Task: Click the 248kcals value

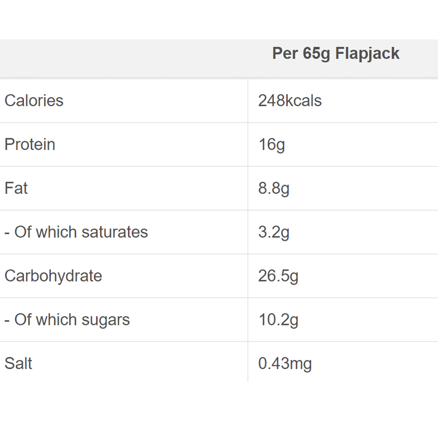Action: coord(290,101)
